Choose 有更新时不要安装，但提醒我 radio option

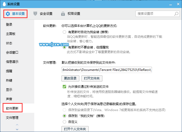click(x=64, y=47)
